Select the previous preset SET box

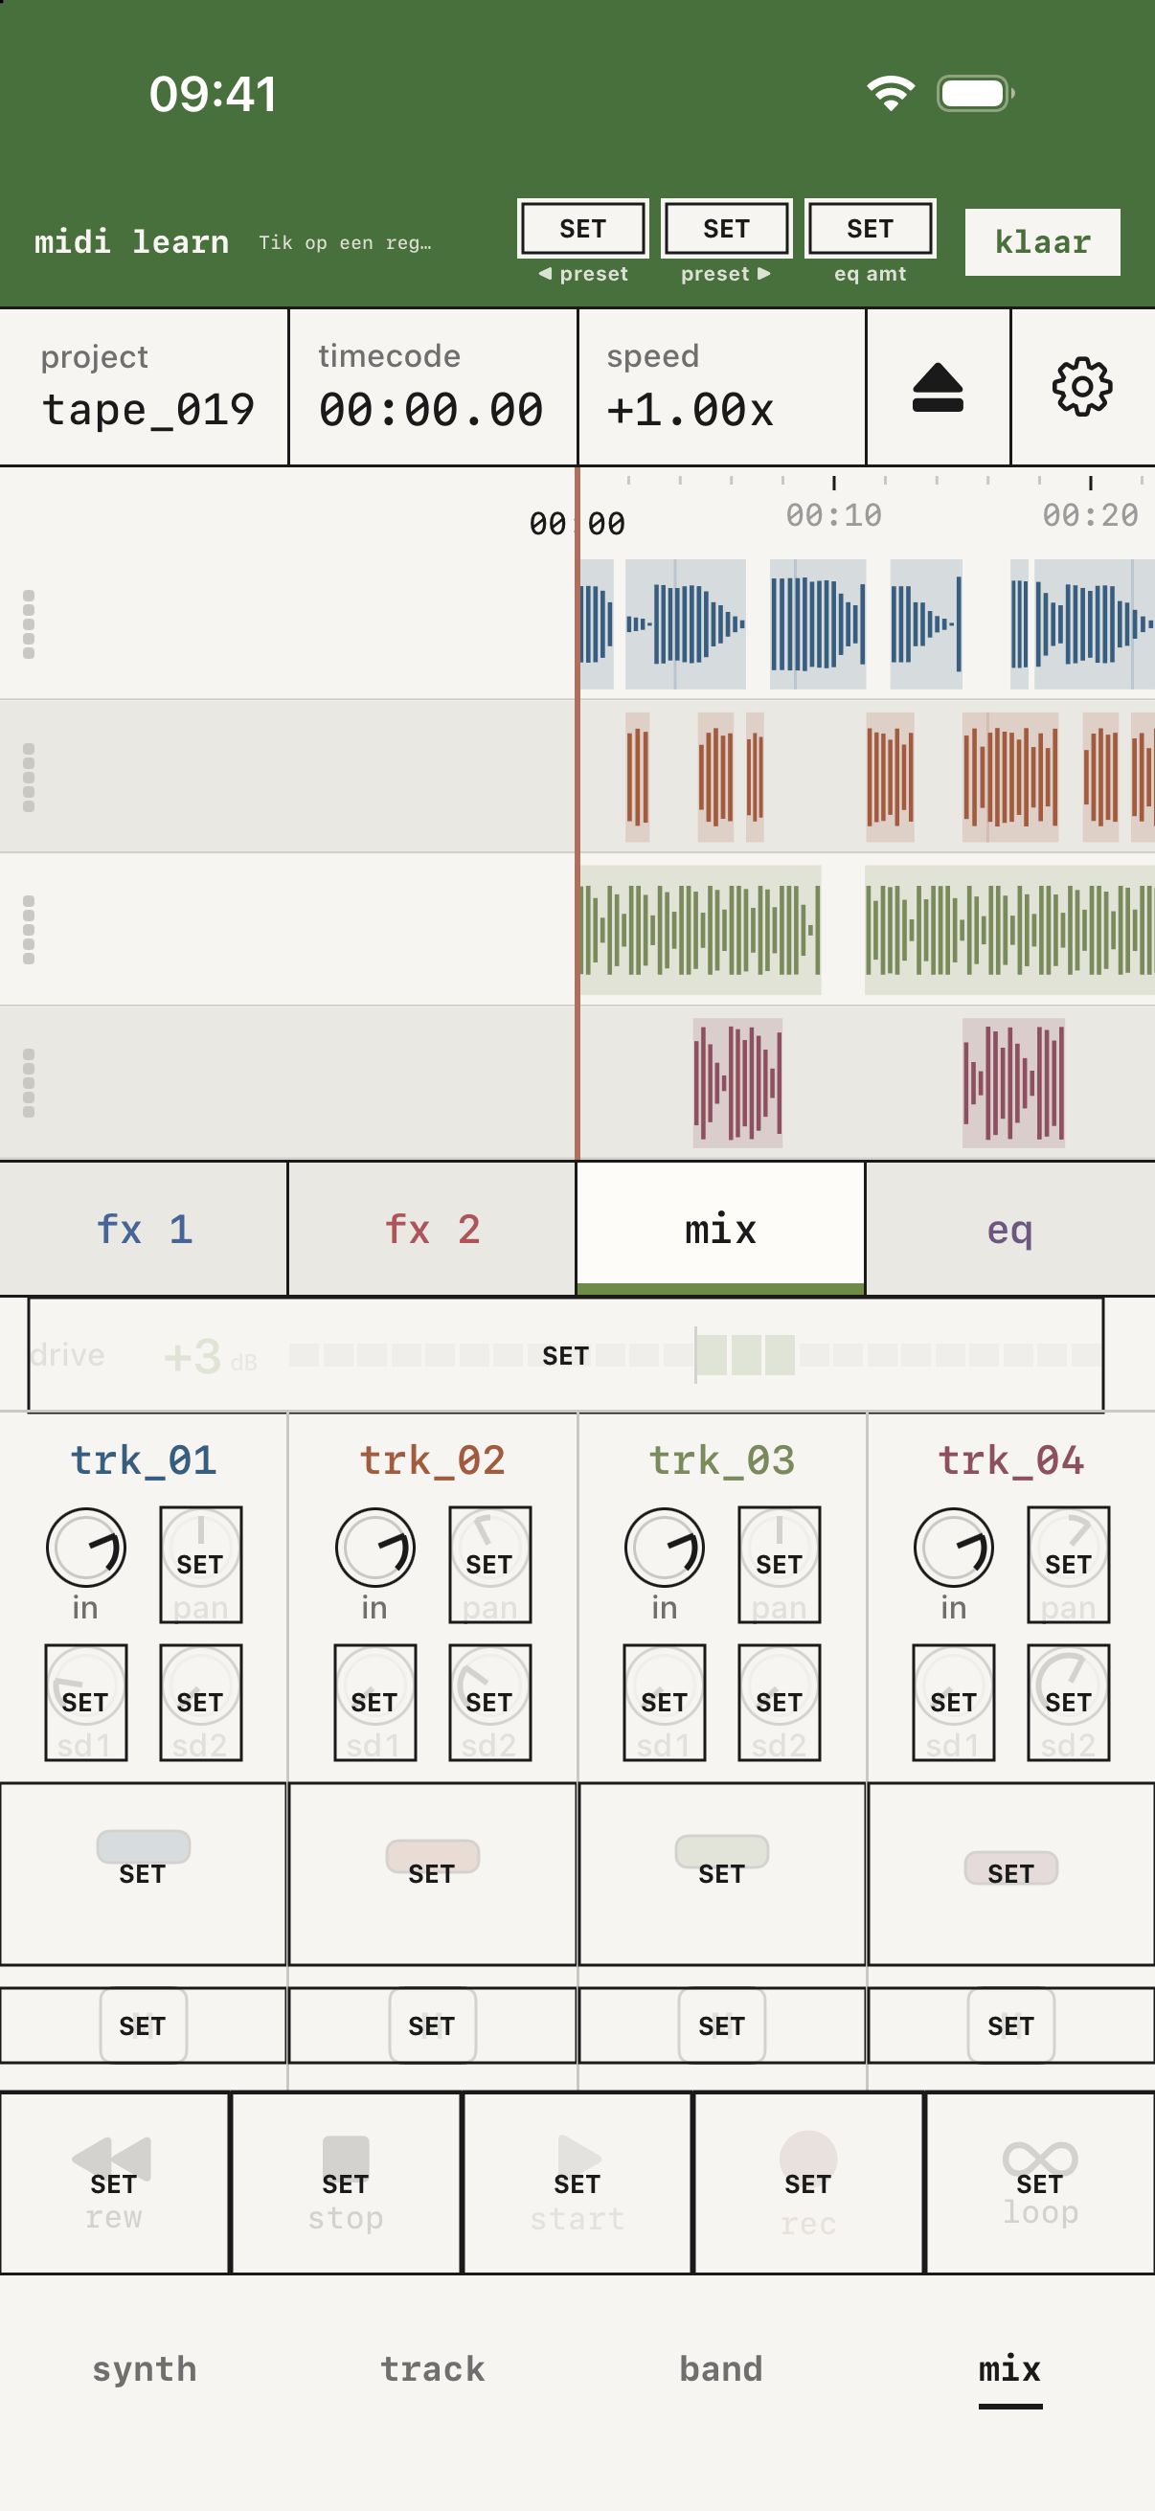click(x=583, y=228)
